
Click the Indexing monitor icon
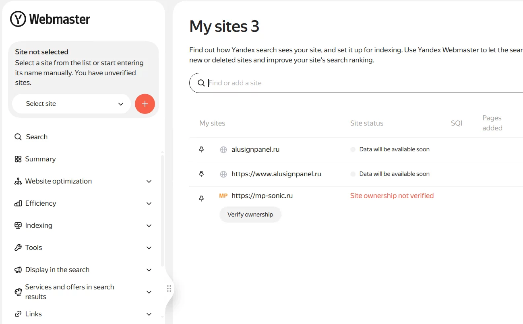[x=18, y=225]
